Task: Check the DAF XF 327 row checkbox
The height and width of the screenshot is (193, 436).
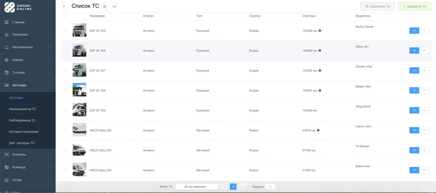Action: pos(65,71)
